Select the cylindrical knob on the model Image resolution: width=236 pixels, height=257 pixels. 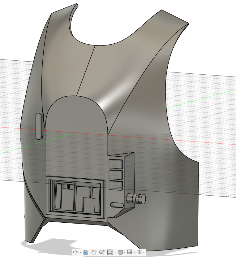(x=136, y=198)
